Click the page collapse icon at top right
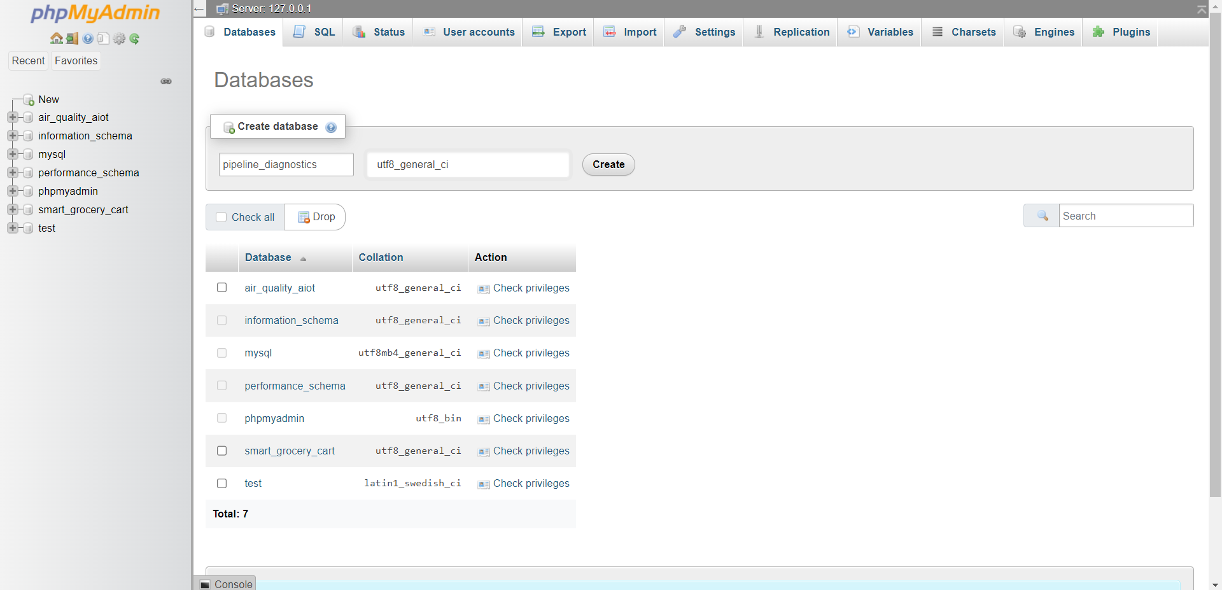This screenshot has height=590, width=1222. (1201, 9)
